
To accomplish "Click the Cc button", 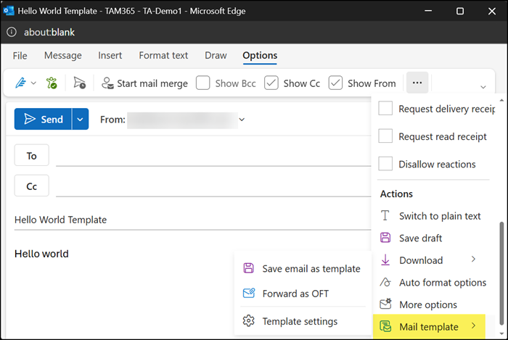I will coord(31,186).
